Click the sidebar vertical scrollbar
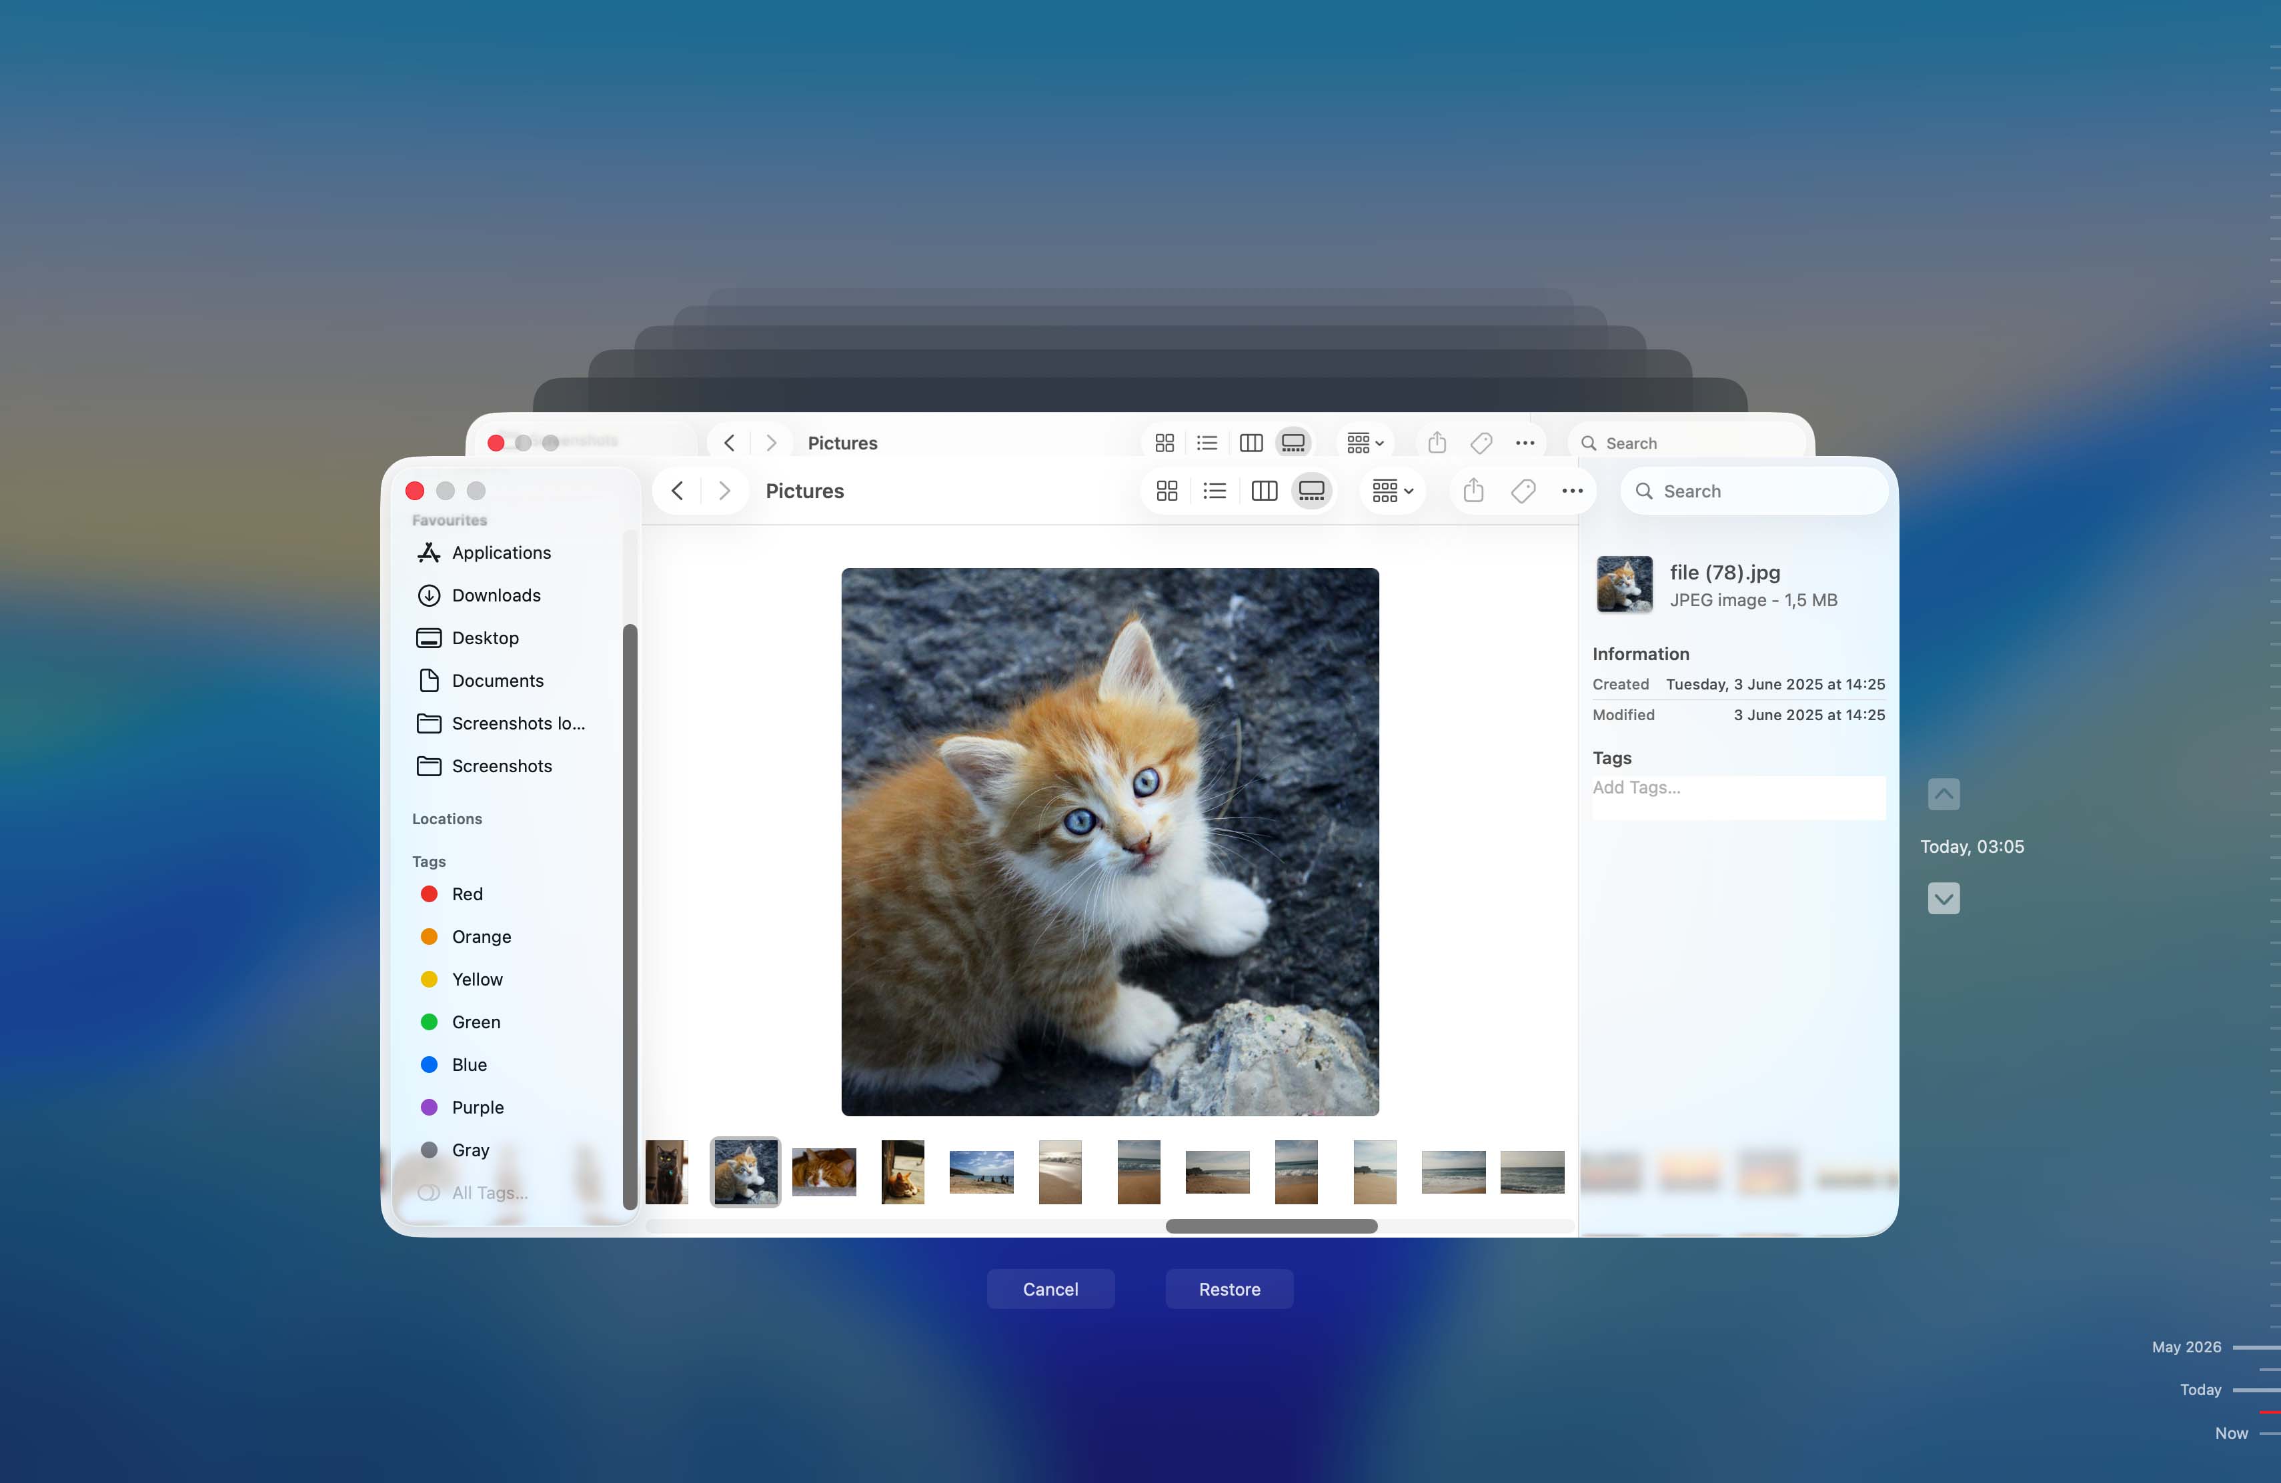The height and width of the screenshot is (1483, 2281). pyautogui.click(x=630, y=916)
